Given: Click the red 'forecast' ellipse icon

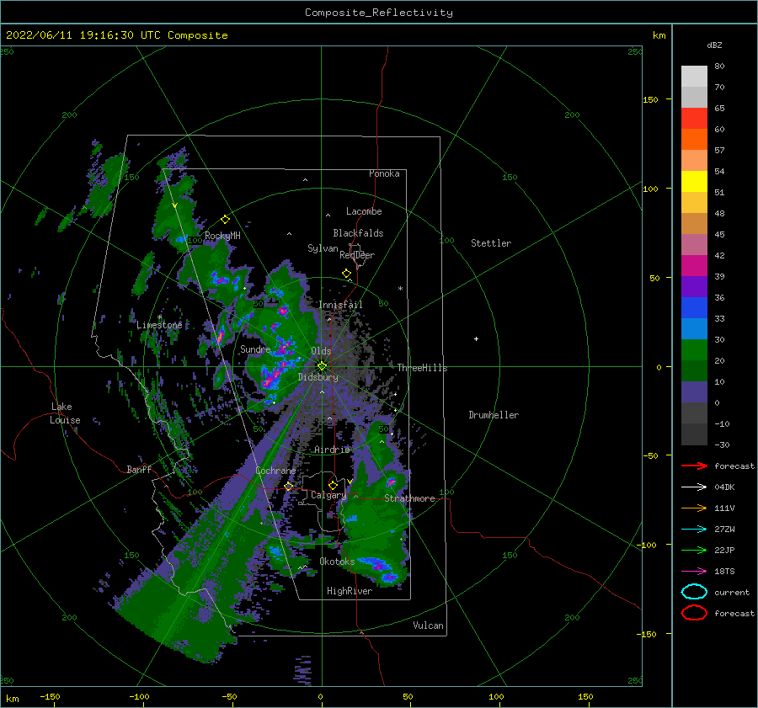Looking at the screenshot, I should 694,613.
